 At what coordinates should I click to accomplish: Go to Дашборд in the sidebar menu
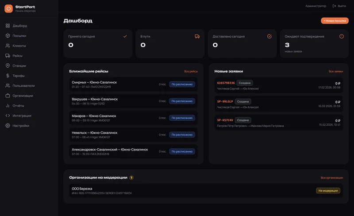pos(19,26)
